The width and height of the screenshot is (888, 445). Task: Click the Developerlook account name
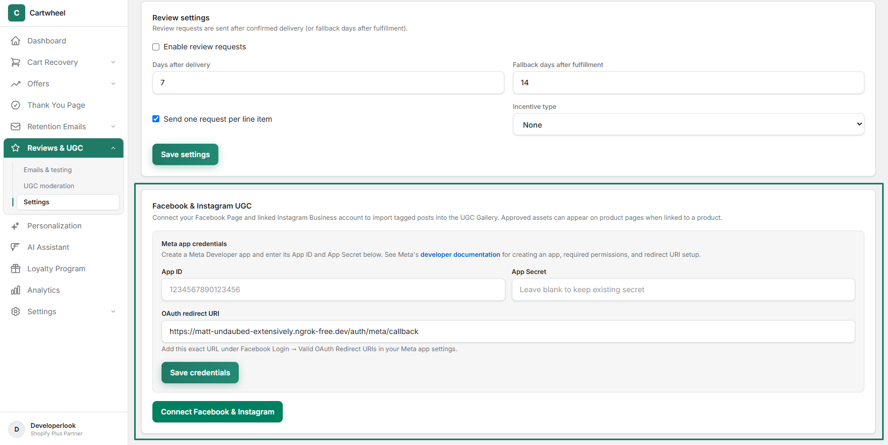coord(53,426)
